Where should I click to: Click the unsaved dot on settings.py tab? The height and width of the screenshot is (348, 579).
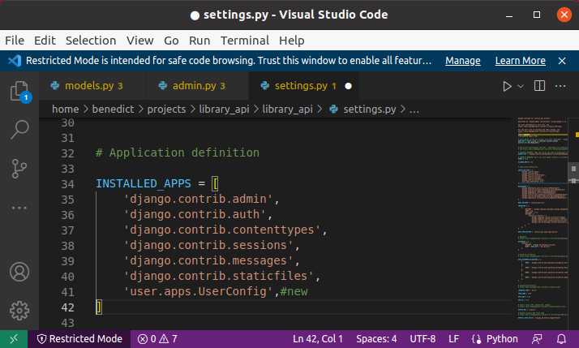tap(348, 86)
